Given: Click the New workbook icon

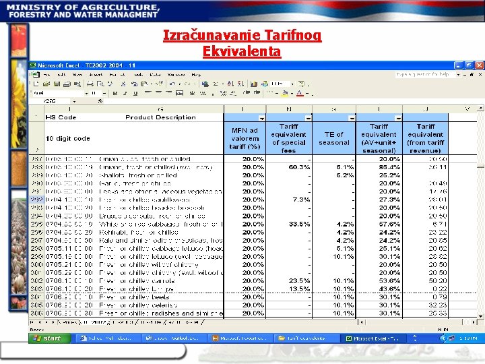Looking at the screenshot, I should (36, 84).
